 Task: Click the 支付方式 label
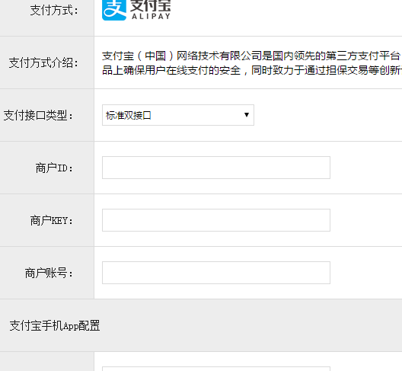pyautogui.click(x=54, y=11)
